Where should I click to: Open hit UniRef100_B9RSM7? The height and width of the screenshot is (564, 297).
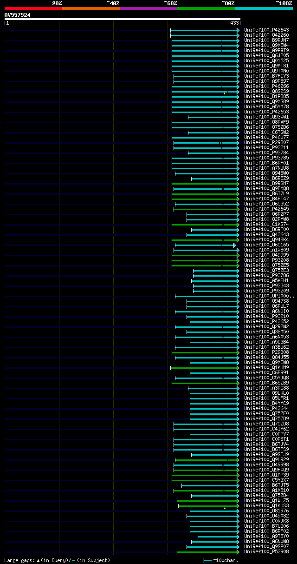click(x=266, y=183)
